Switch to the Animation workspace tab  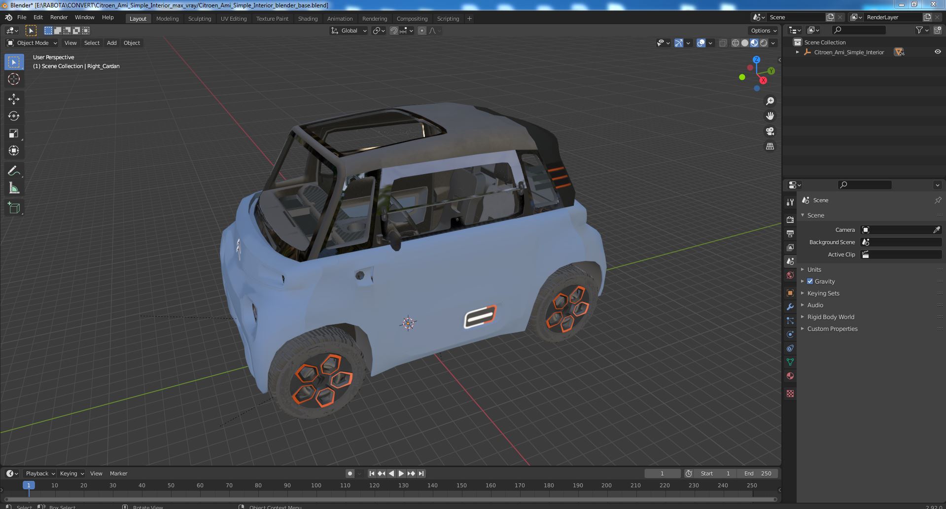click(340, 19)
